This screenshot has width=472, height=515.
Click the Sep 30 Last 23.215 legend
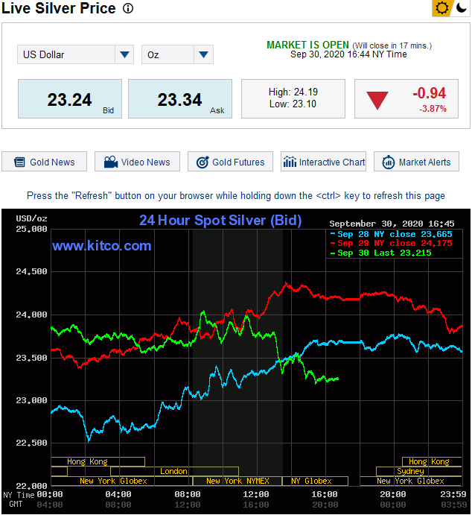tap(381, 253)
